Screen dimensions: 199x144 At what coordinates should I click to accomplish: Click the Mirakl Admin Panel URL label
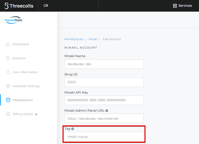tap(85, 111)
